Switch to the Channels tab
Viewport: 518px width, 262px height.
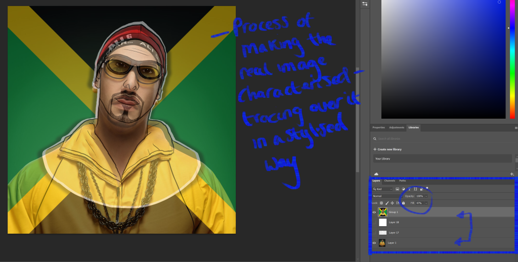tap(390, 181)
